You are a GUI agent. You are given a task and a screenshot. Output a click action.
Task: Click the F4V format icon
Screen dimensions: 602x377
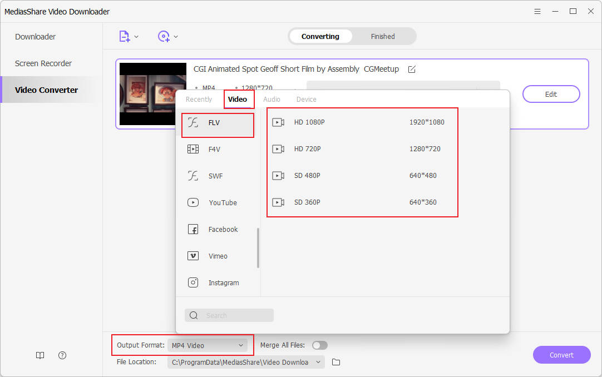pos(193,149)
